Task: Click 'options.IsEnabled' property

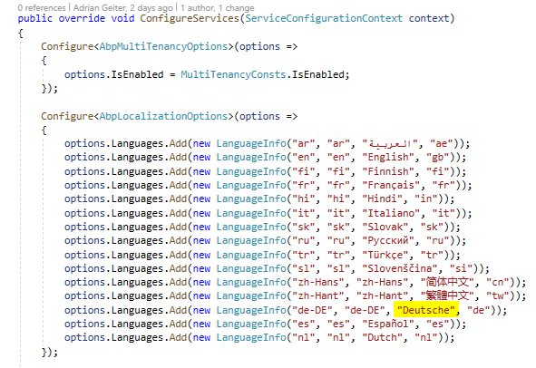Action: point(114,74)
